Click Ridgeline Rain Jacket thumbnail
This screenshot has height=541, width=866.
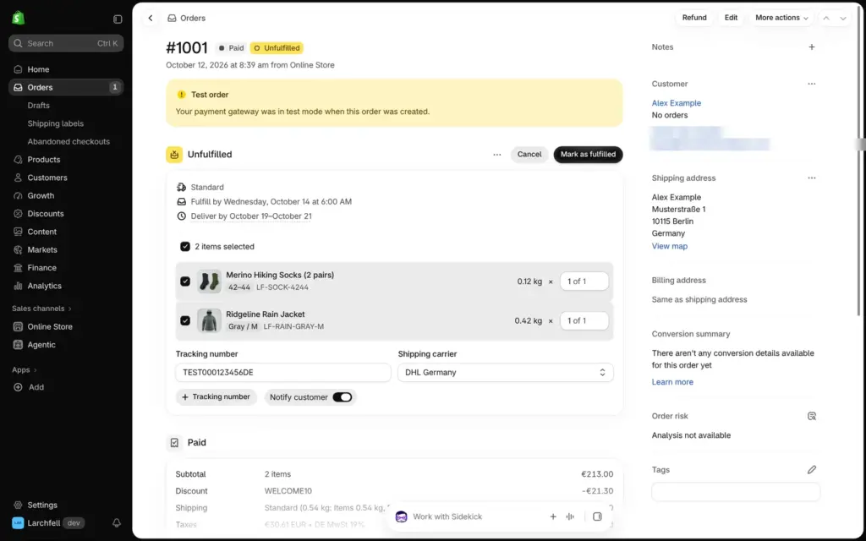point(209,320)
